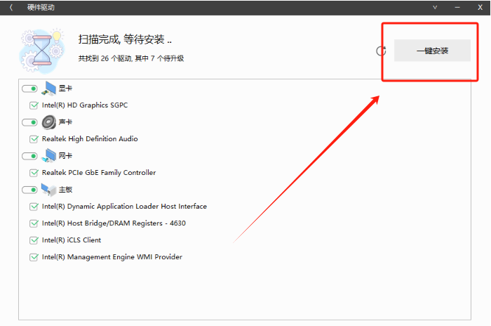Select the 显卡 category label
491x326 pixels.
pos(65,89)
